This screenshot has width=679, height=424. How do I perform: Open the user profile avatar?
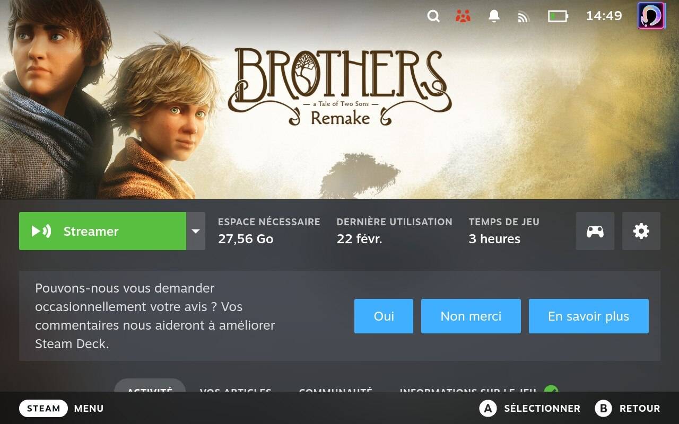coord(651,15)
